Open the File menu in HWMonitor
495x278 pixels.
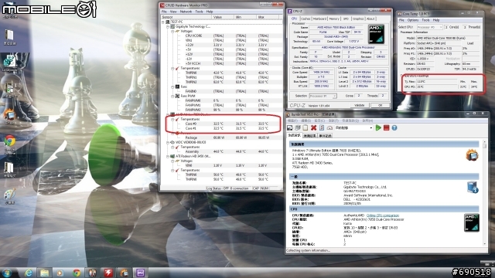(164, 12)
